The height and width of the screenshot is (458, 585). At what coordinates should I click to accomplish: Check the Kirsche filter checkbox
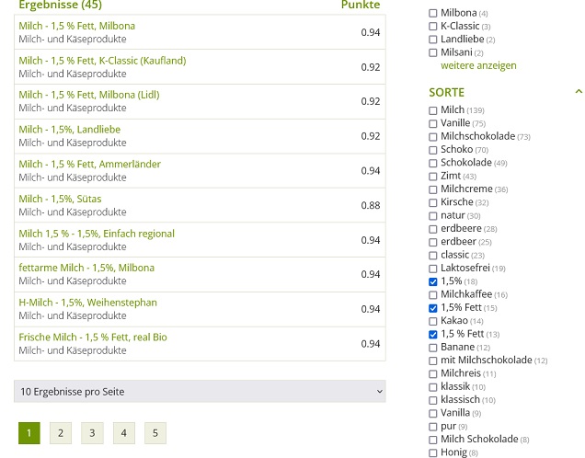433,202
